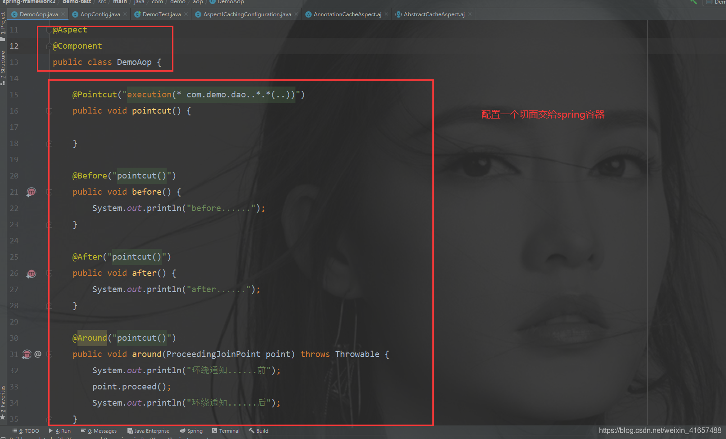Close the DemoTest.java tab
Viewport: 726px width, 439px height.
click(x=186, y=14)
